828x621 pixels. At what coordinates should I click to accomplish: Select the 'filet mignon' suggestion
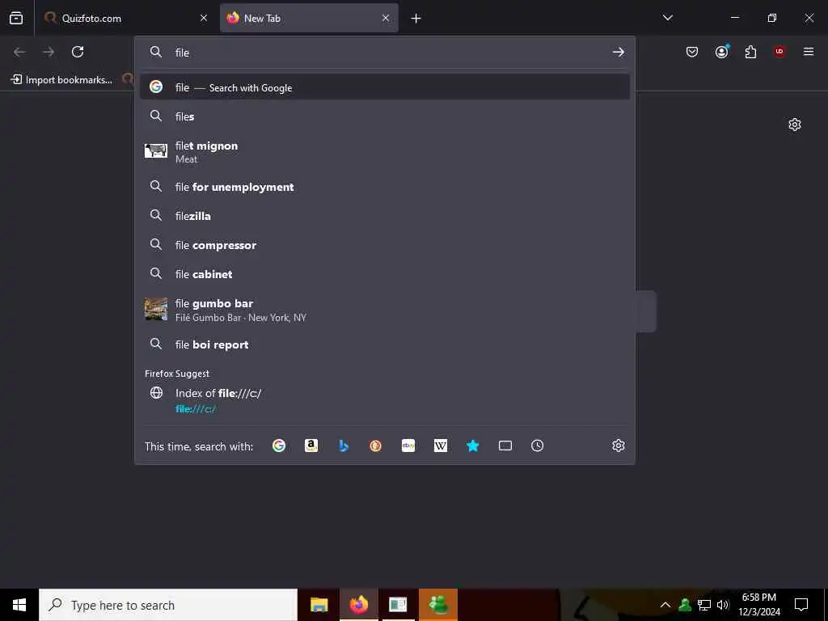[x=385, y=152]
